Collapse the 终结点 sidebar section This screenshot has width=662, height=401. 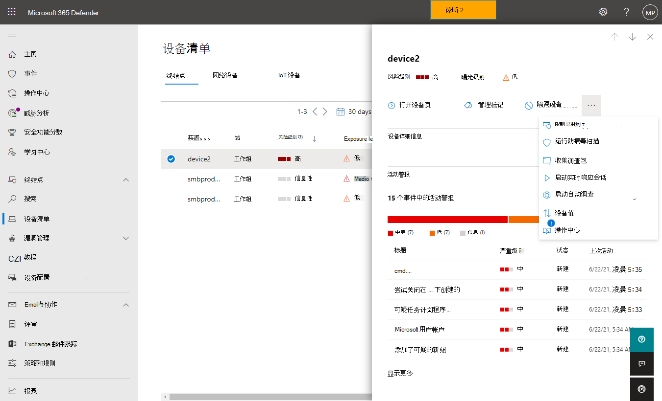click(126, 180)
